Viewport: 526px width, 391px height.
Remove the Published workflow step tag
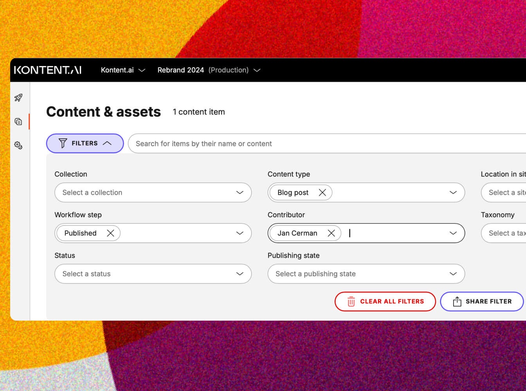110,233
